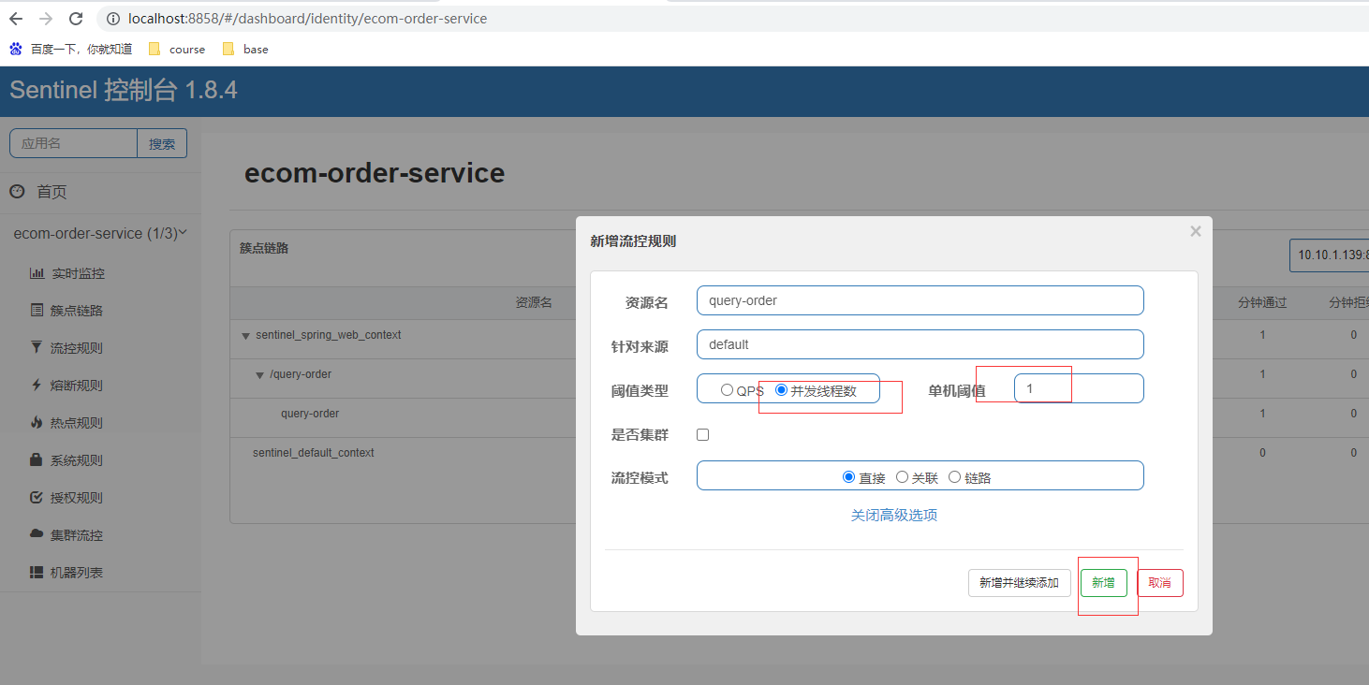This screenshot has width=1369, height=685.
Task: Click the ecom-order-service page heading
Action: [375, 173]
